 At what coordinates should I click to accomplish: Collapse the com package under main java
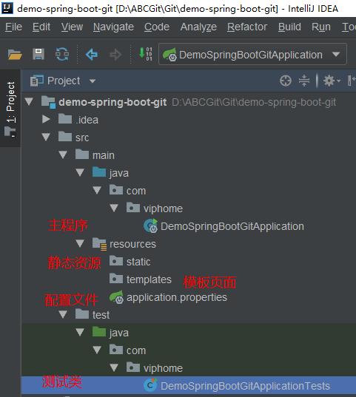coord(97,191)
